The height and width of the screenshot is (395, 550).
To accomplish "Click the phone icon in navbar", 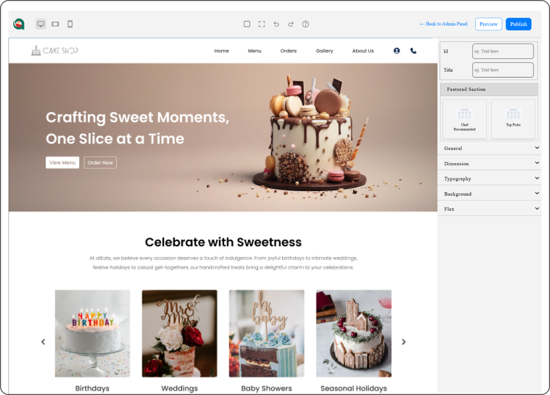I will 414,51.
